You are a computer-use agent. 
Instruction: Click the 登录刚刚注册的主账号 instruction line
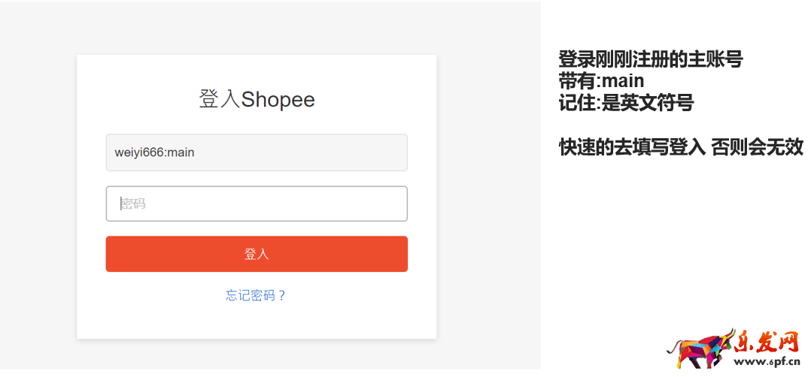click(651, 59)
